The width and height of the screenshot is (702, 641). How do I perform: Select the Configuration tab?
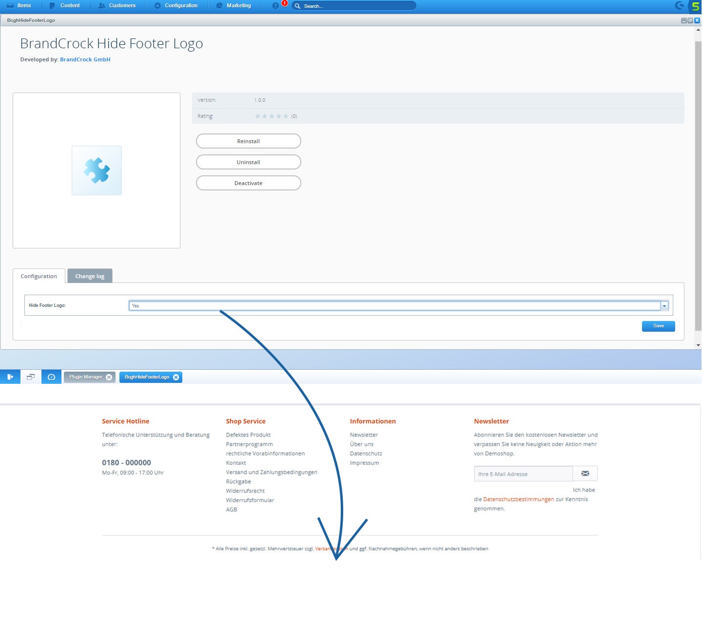point(39,276)
